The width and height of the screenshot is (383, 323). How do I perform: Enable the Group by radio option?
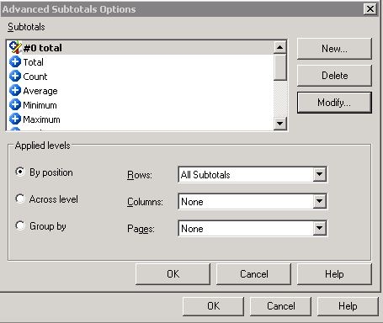tap(20, 225)
